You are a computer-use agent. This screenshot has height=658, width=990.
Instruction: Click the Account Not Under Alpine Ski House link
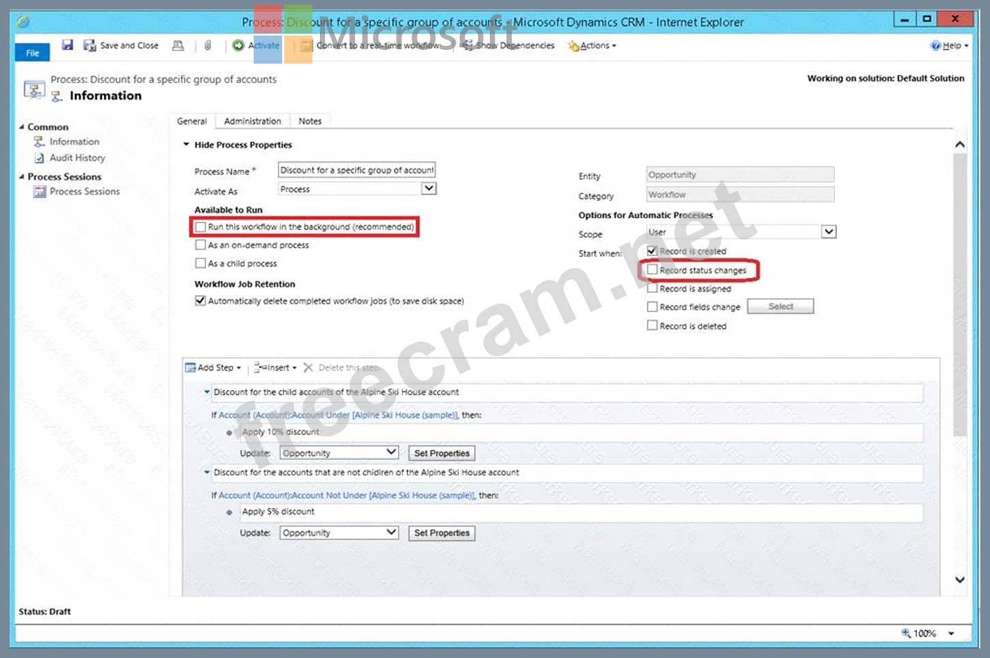click(x=347, y=495)
